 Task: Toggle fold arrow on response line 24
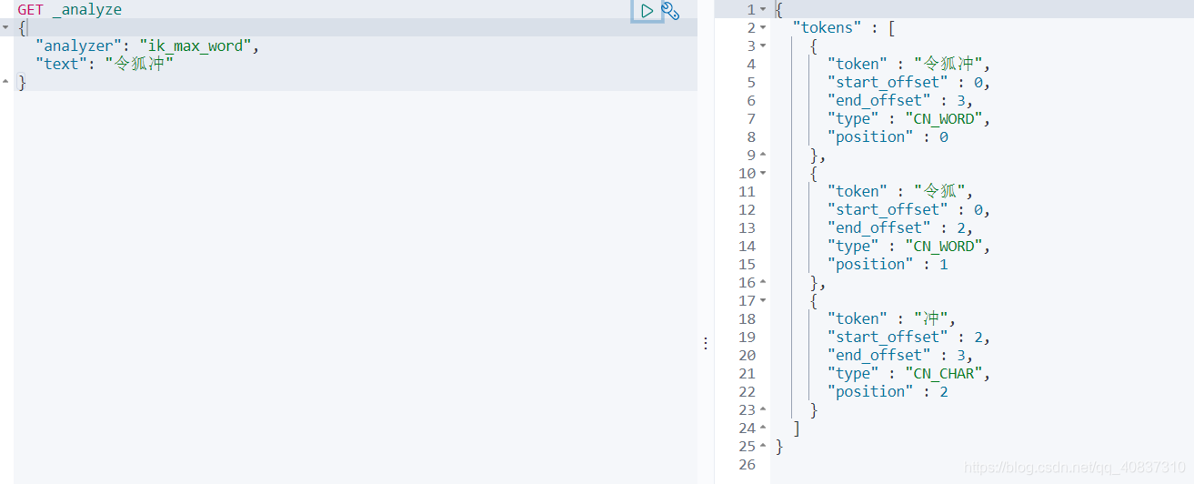pos(763,429)
